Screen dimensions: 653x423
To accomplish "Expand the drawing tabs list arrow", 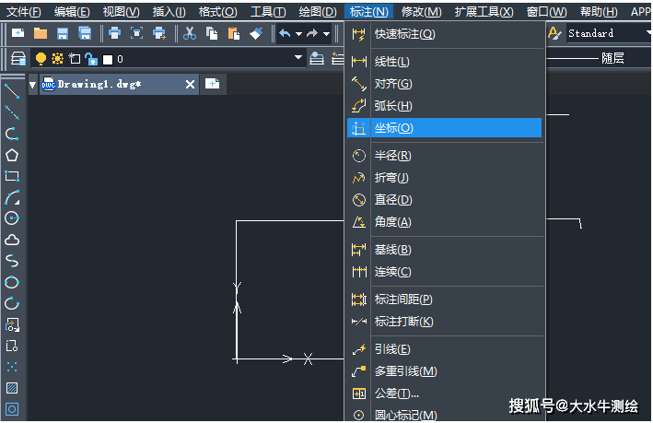I will click(x=33, y=85).
